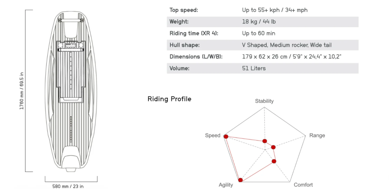
Task: Click the red Comfort point on radar chart
Action: 274,161
